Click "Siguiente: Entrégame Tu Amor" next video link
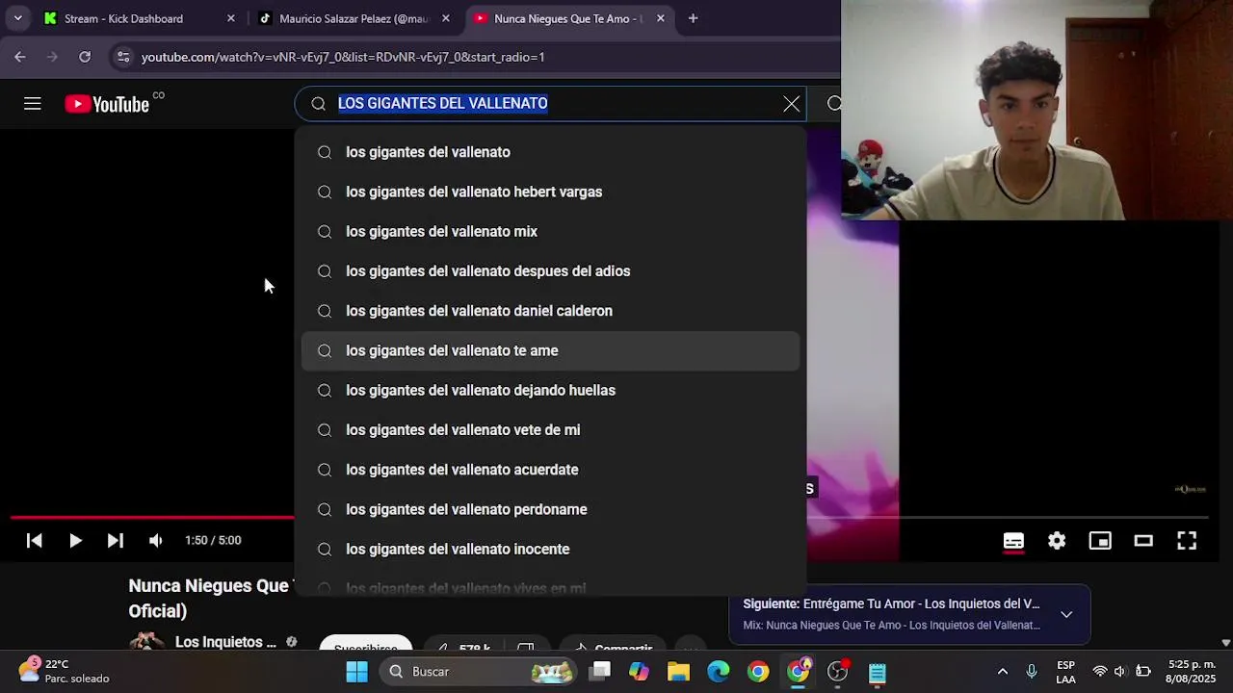The width and height of the screenshot is (1233, 693). [x=891, y=604]
